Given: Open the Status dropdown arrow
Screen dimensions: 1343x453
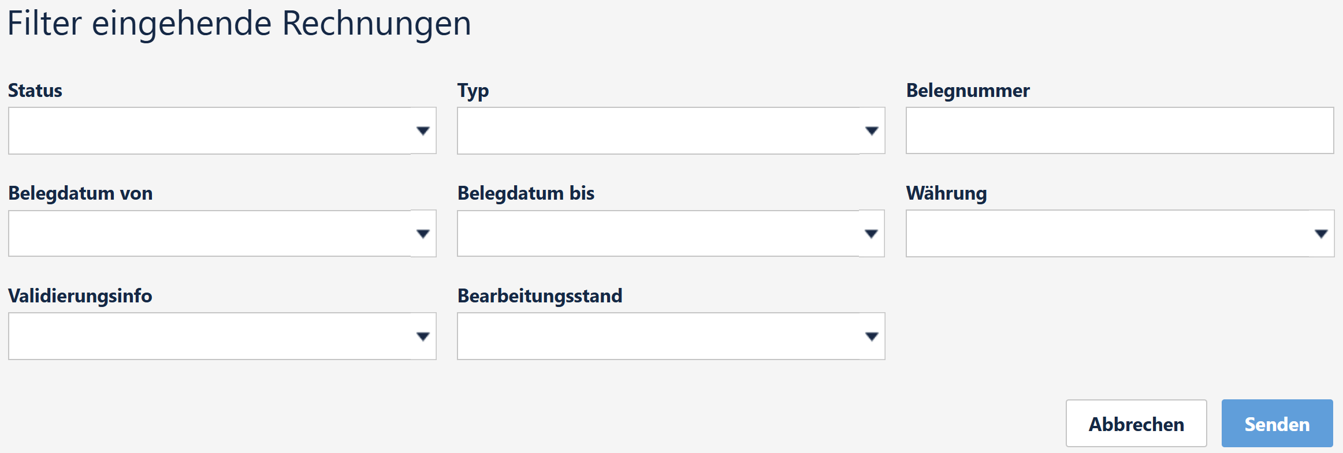Looking at the screenshot, I should point(423,131).
